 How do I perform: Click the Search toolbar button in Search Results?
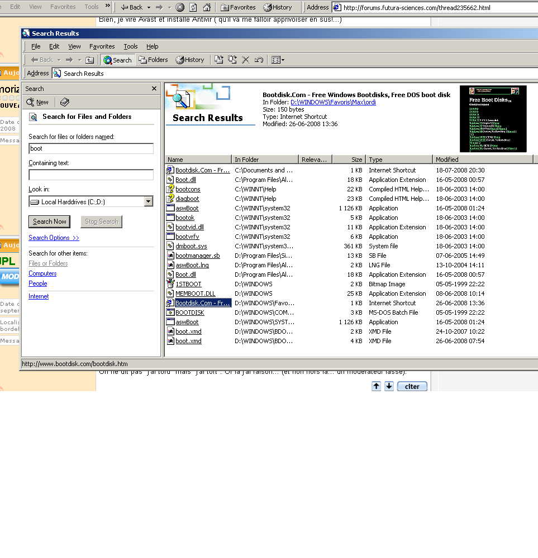[117, 60]
